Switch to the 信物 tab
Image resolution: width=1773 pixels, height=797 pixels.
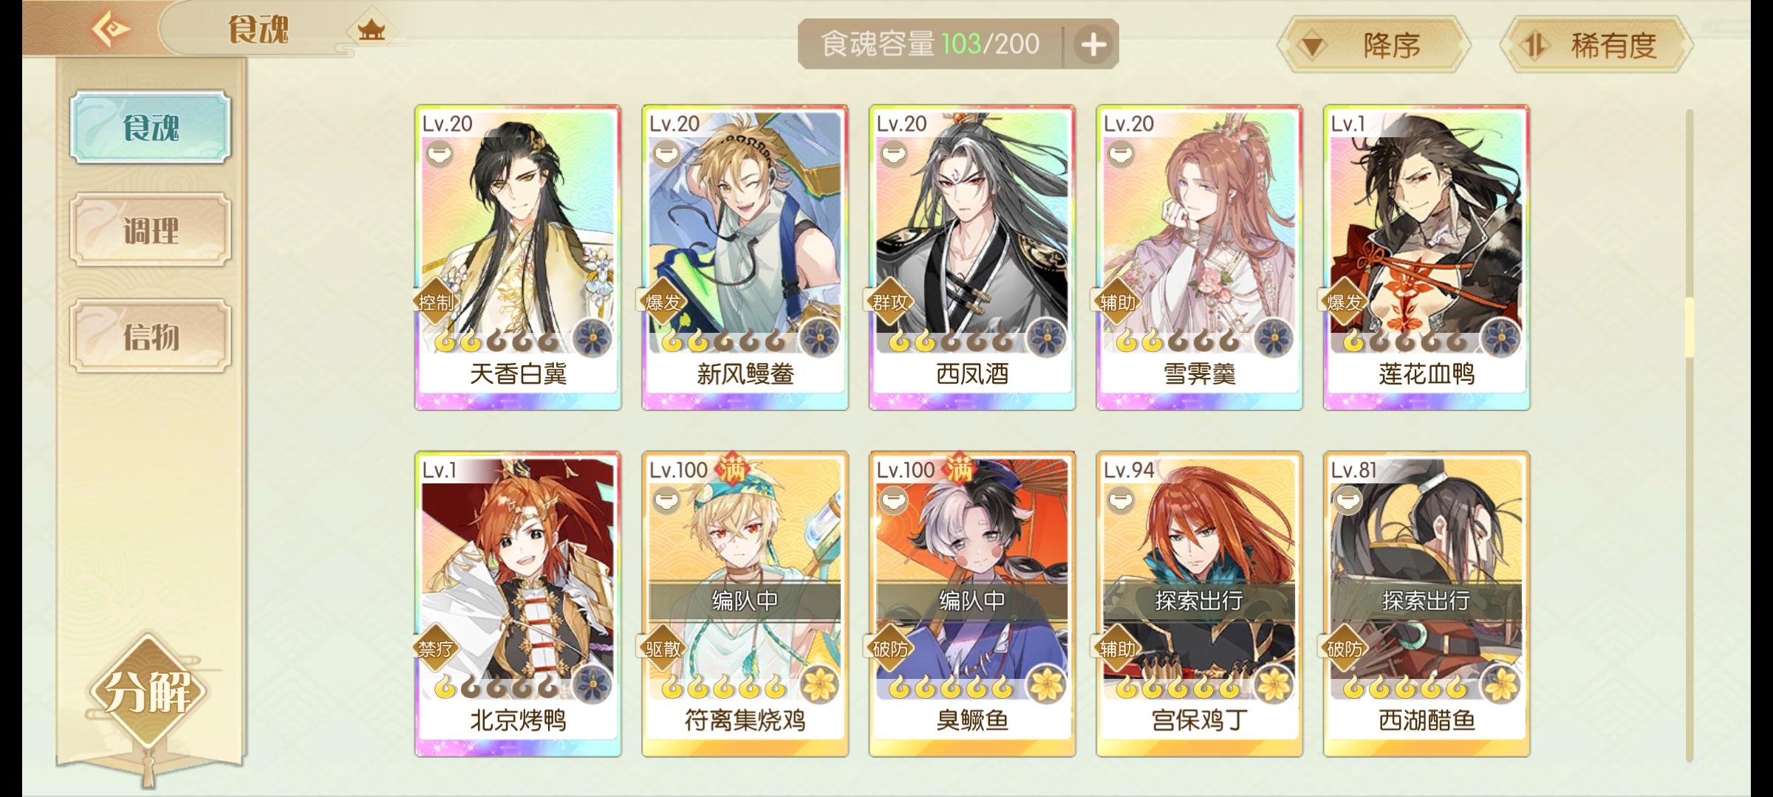[151, 337]
